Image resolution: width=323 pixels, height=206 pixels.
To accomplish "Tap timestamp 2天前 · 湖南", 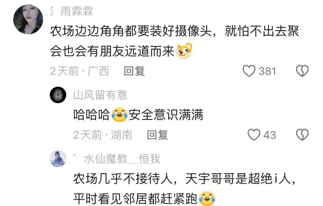I will tap(103, 135).
